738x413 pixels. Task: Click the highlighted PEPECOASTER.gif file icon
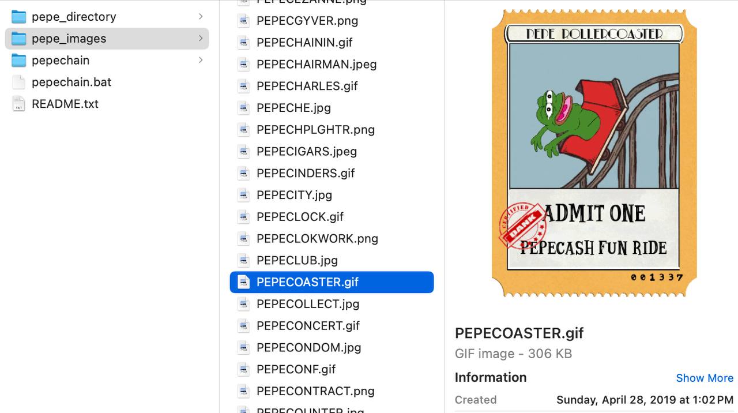[244, 282]
